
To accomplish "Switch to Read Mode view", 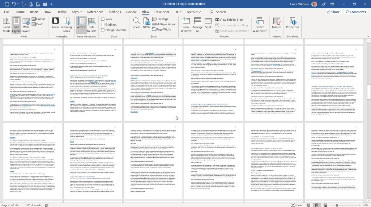I will click(x=6, y=25).
